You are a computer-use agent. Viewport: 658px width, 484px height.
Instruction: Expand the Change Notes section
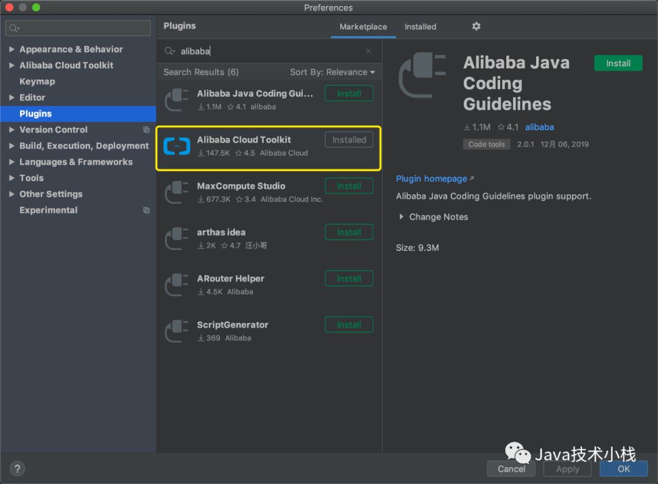pos(401,216)
